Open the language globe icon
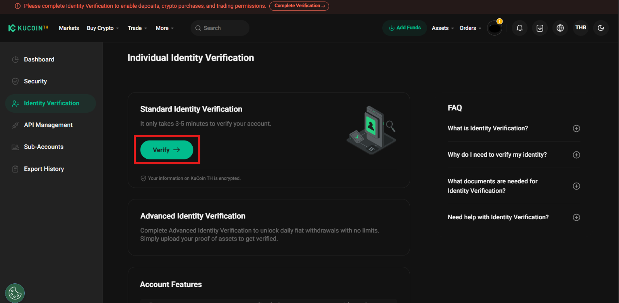 560,28
